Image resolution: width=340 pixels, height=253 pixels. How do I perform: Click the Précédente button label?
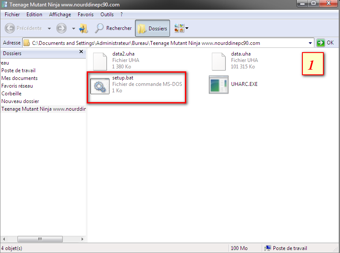29,28
